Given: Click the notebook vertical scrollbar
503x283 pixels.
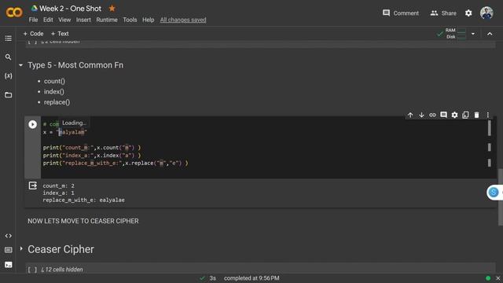Looking at the screenshot, I should click(501, 197).
